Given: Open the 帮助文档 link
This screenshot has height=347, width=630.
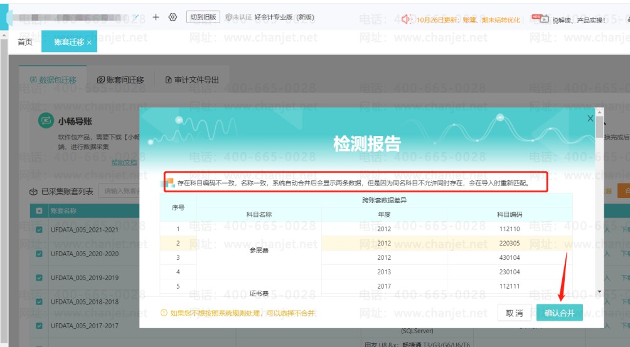Looking at the screenshot, I should [x=124, y=162].
